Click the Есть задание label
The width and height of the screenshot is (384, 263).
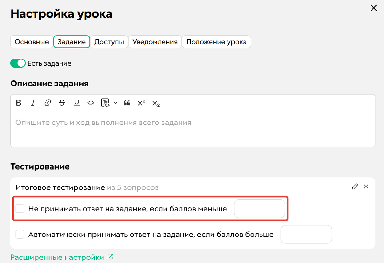point(49,63)
